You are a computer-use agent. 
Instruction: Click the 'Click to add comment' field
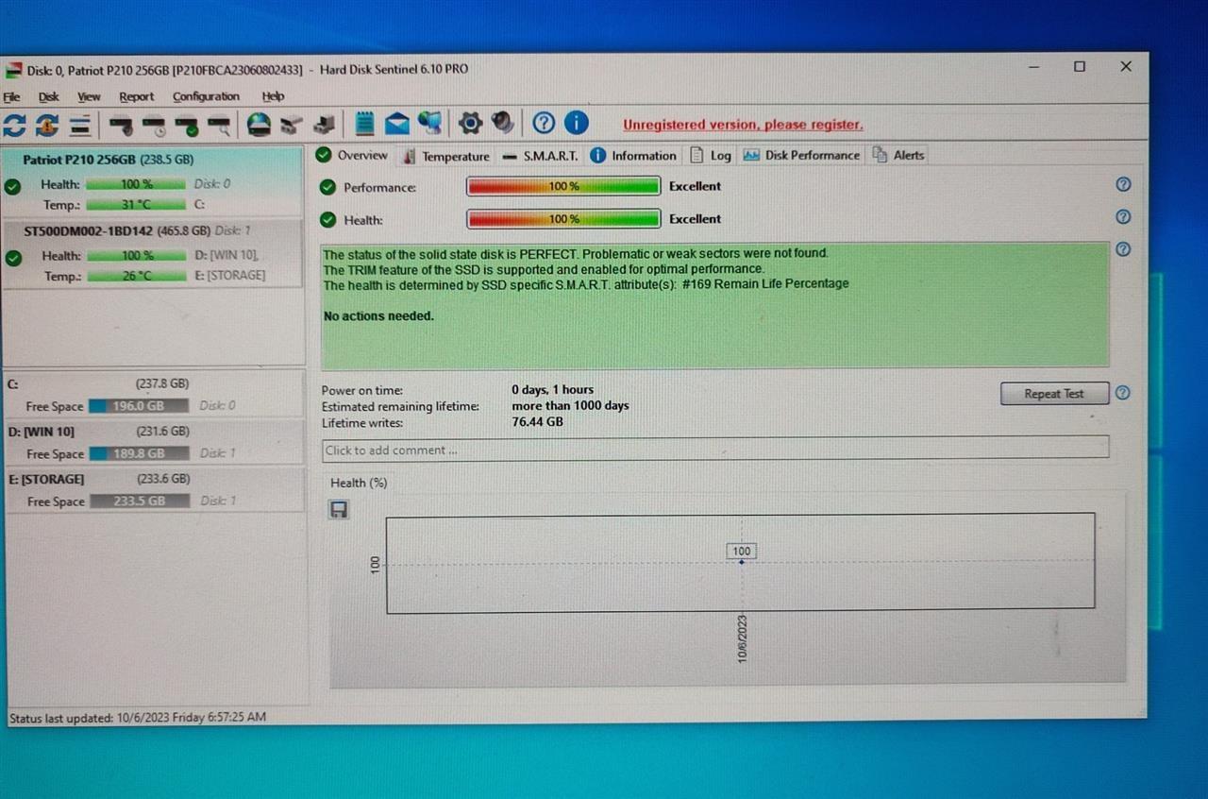(715, 450)
